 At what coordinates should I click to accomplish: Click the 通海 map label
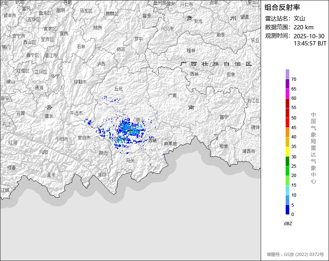(39, 88)
